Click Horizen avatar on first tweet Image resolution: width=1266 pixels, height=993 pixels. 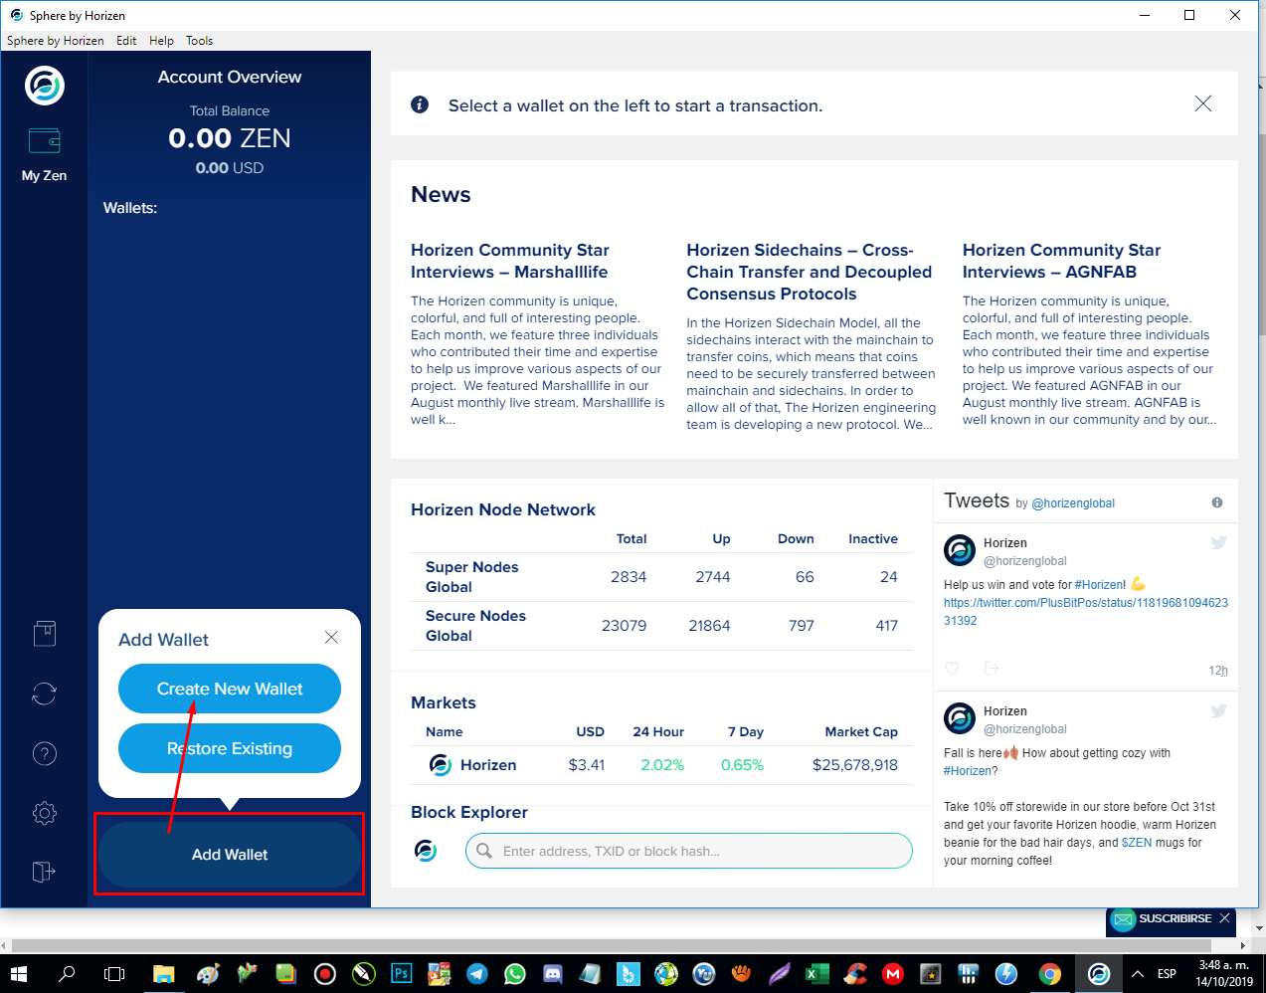pyautogui.click(x=960, y=550)
